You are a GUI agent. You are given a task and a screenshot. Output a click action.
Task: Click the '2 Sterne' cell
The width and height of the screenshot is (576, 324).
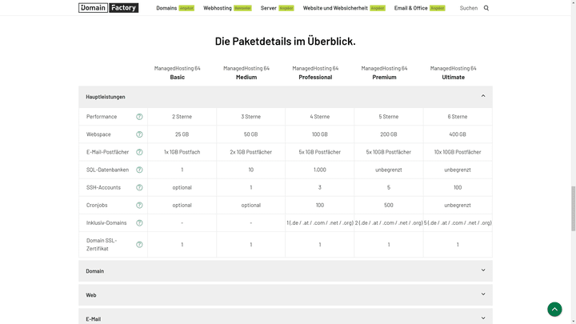click(182, 117)
